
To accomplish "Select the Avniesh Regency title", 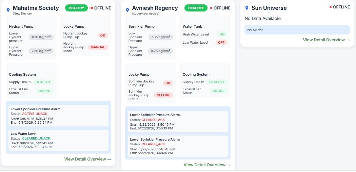I will pyautogui.click(x=155, y=8).
